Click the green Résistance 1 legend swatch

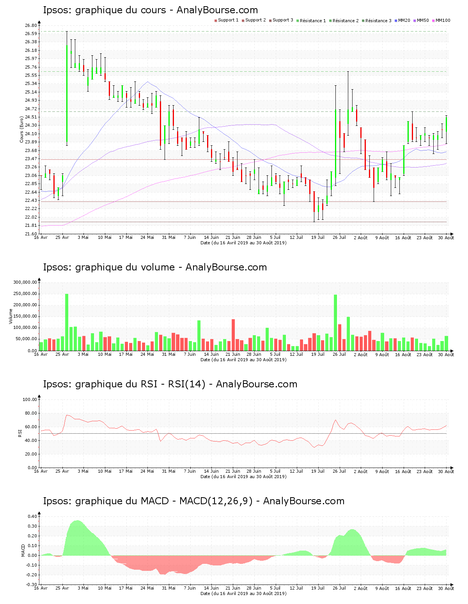click(x=298, y=20)
